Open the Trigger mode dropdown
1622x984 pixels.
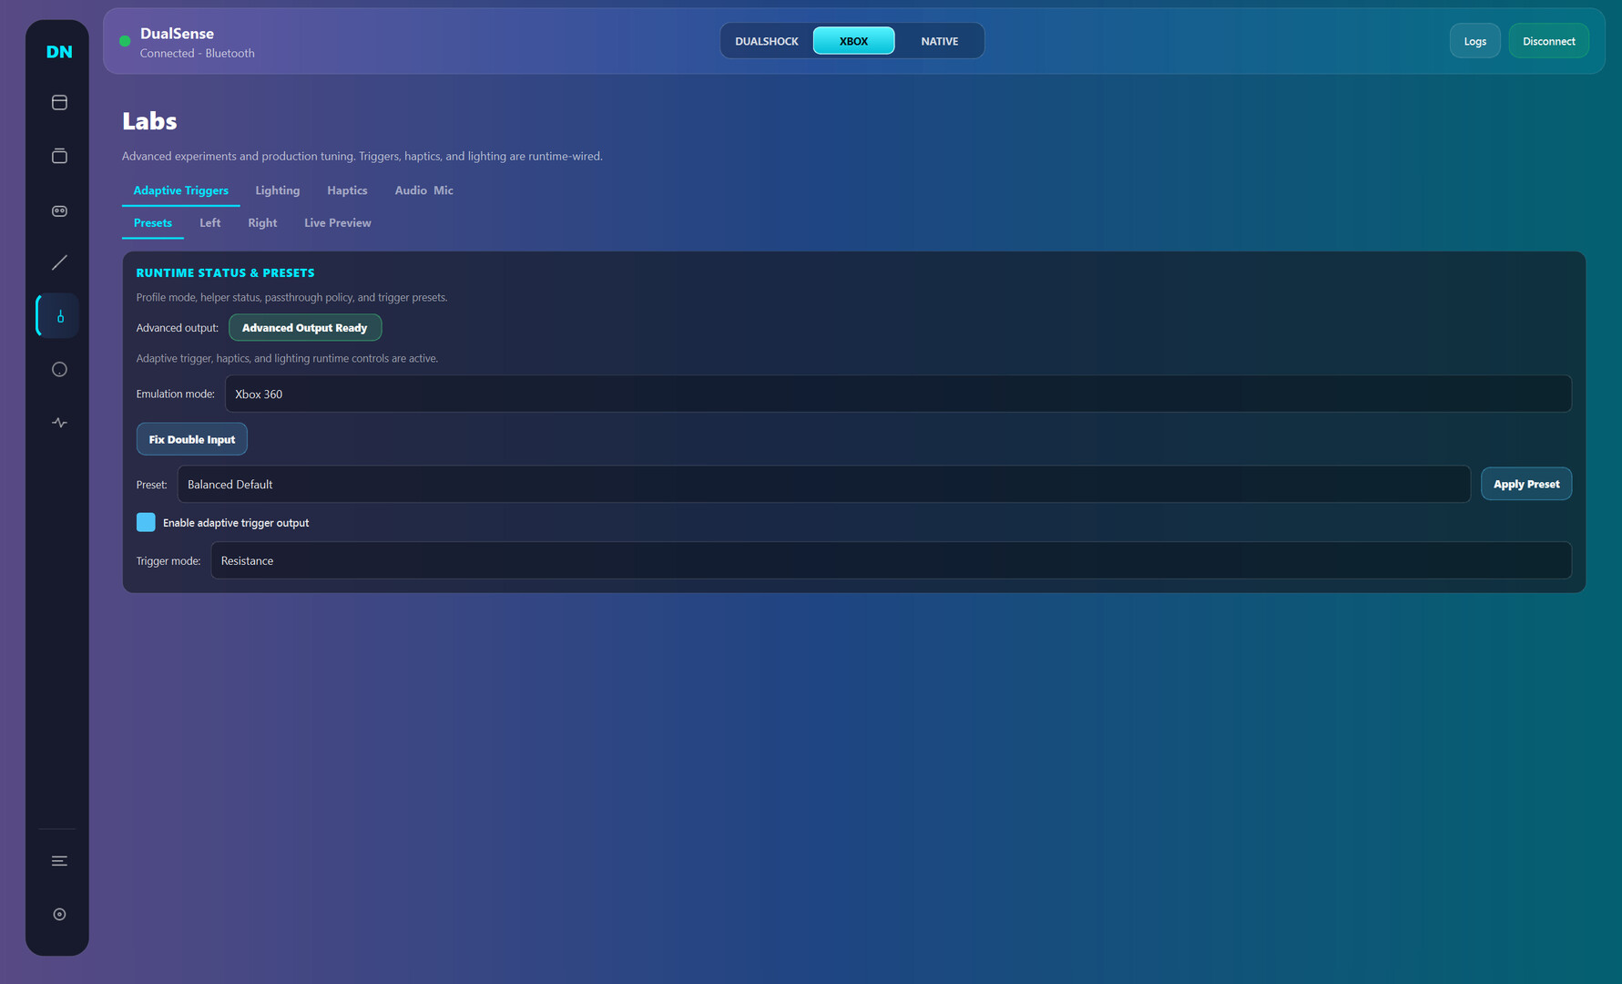point(890,560)
